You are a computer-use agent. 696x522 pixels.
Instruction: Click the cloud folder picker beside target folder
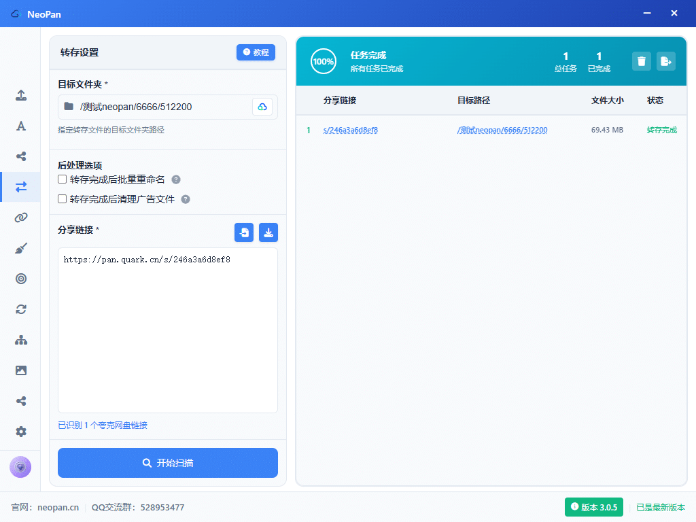pos(262,107)
